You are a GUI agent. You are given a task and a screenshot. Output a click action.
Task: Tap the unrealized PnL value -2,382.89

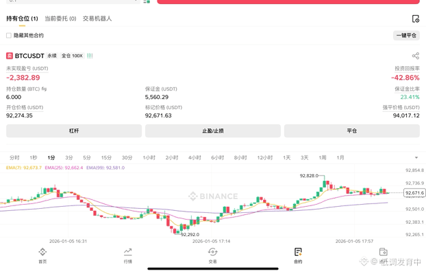tap(23, 78)
